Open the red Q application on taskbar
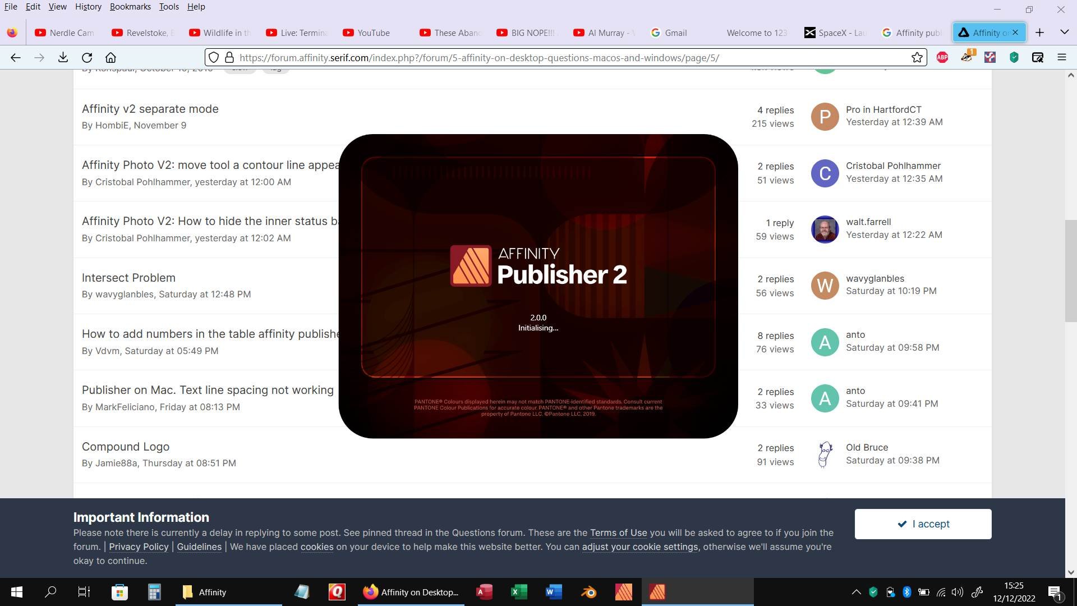 pos(337,592)
